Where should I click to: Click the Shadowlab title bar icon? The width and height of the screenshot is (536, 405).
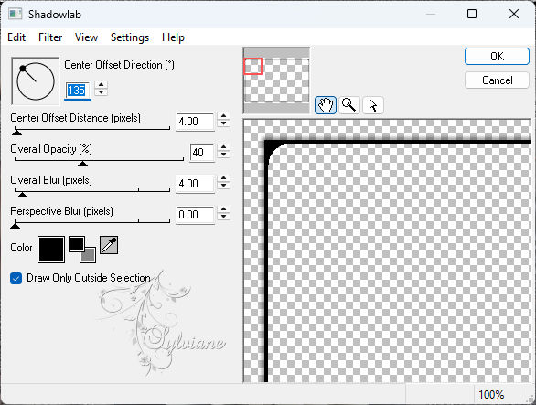point(16,14)
